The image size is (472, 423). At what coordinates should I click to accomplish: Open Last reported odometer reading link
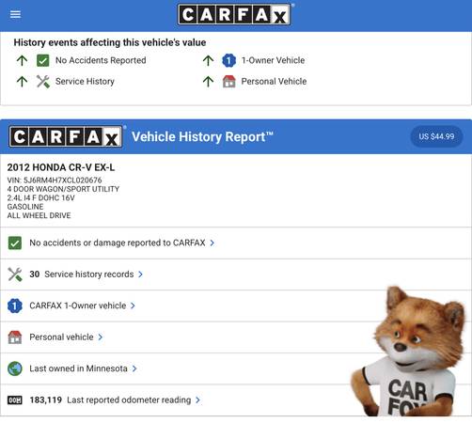(129, 400)
